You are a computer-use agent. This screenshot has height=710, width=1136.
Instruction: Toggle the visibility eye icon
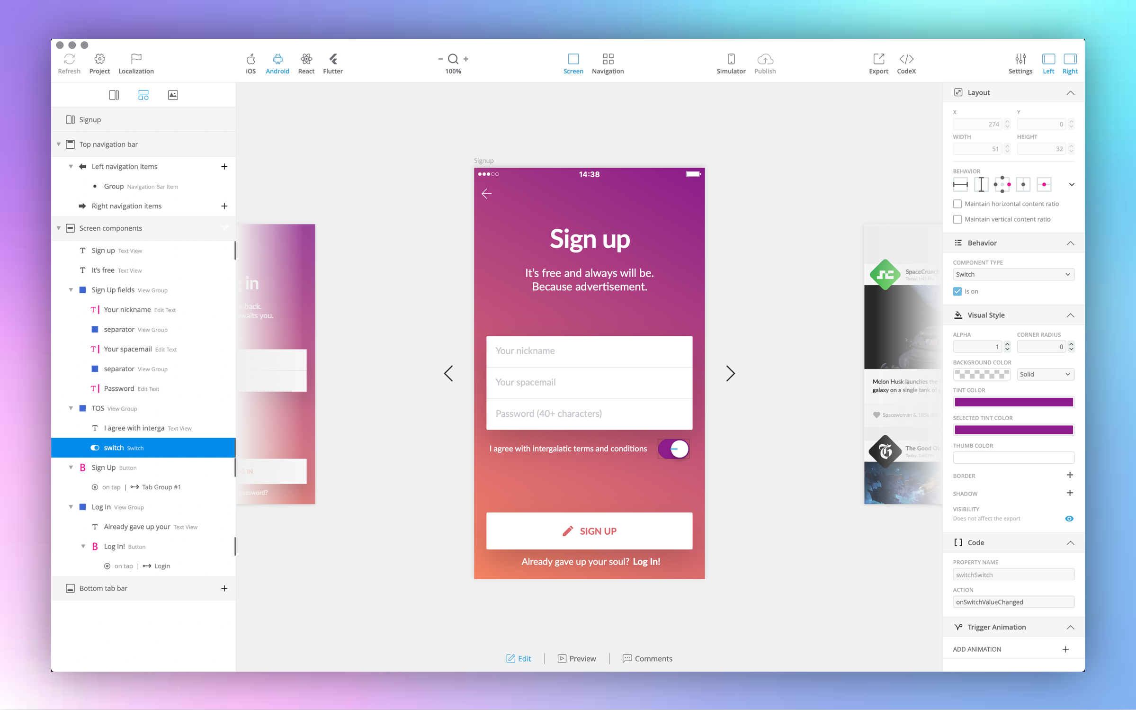1069,519
